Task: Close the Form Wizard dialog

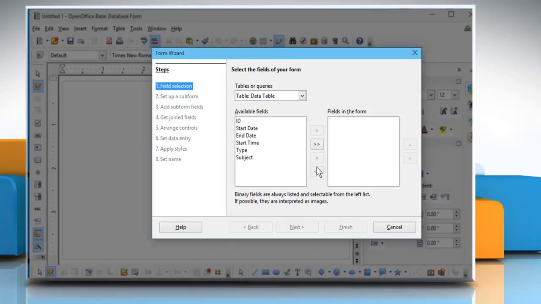Action: (x=415, y=53)
